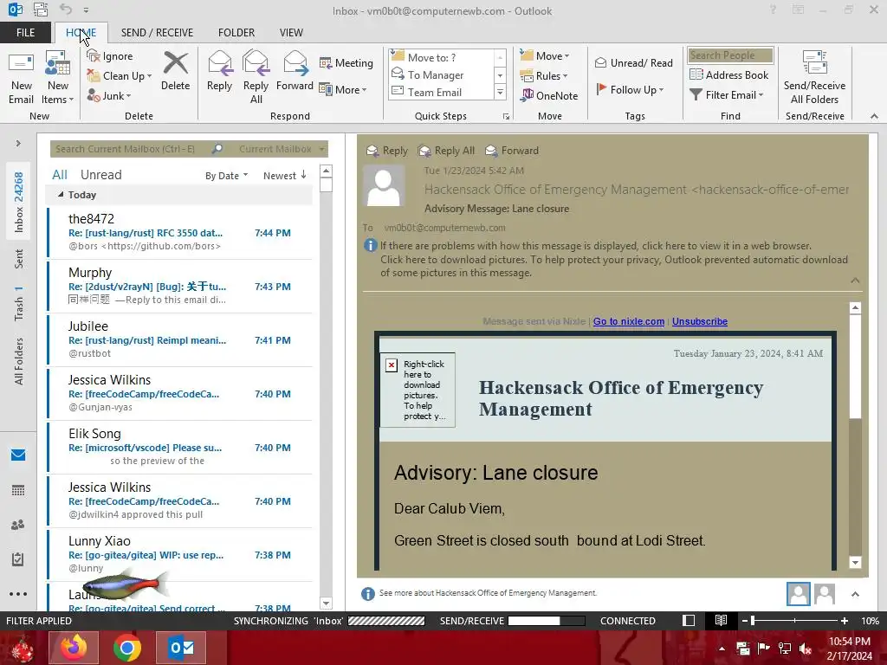
Task: Expand the folder pane
Action: point(18,143)
